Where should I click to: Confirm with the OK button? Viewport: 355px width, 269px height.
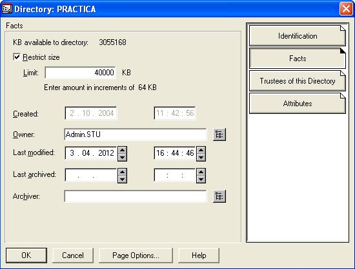click(26, 255)
